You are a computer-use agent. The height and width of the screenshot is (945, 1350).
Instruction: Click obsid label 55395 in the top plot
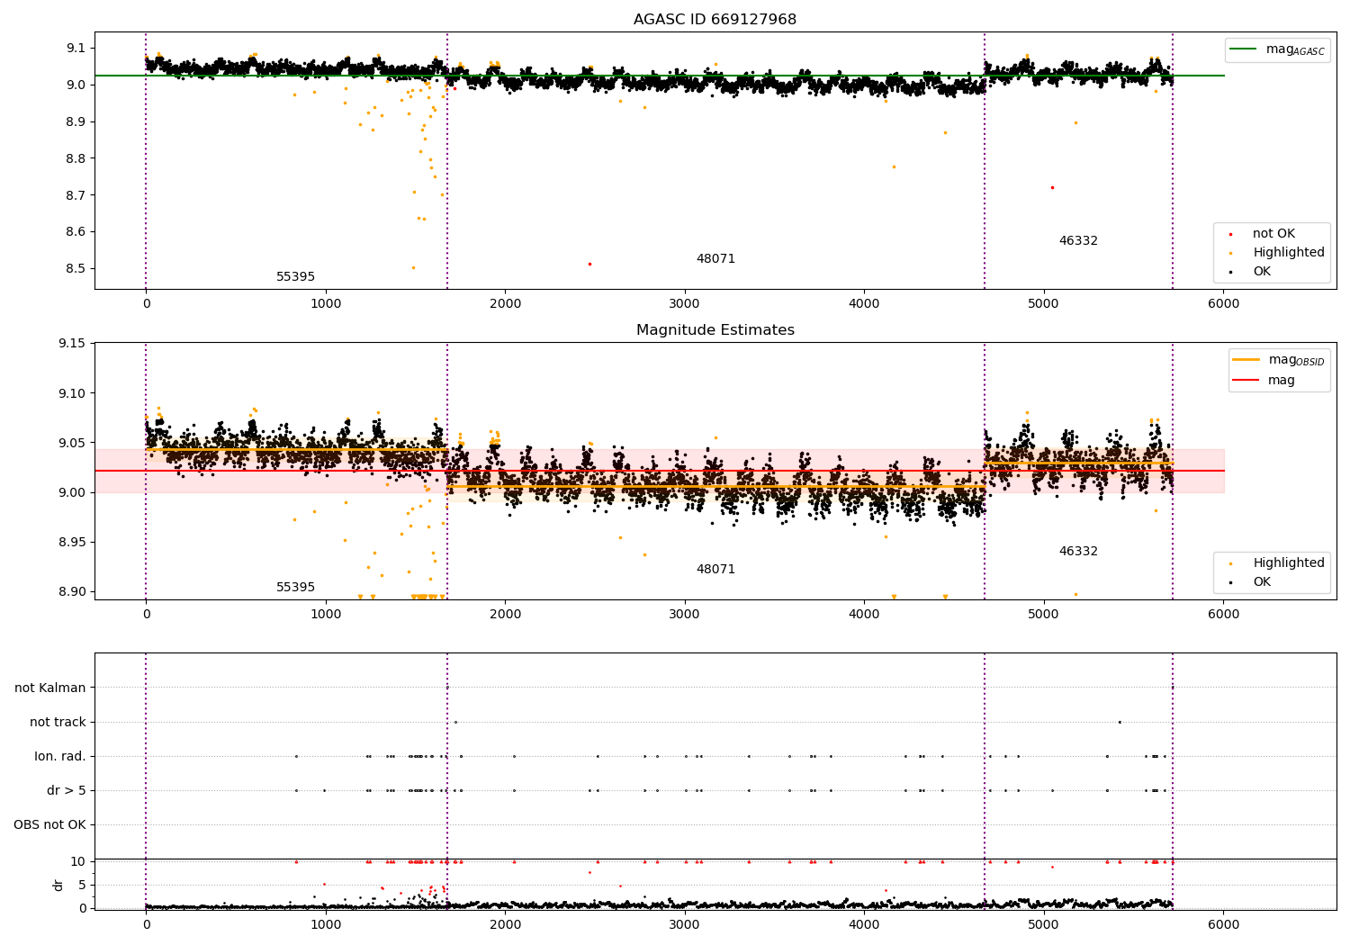point(295,277)
